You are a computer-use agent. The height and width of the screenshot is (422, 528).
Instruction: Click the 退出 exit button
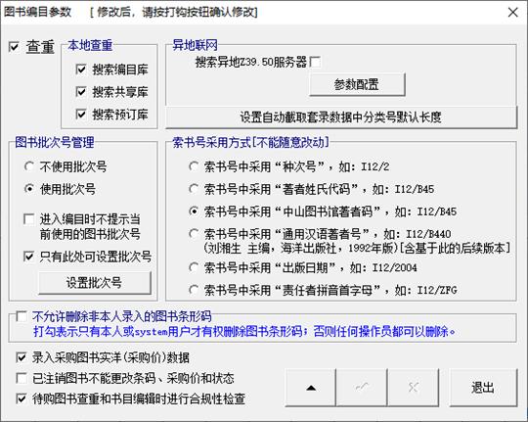click(x=483, y=388)
